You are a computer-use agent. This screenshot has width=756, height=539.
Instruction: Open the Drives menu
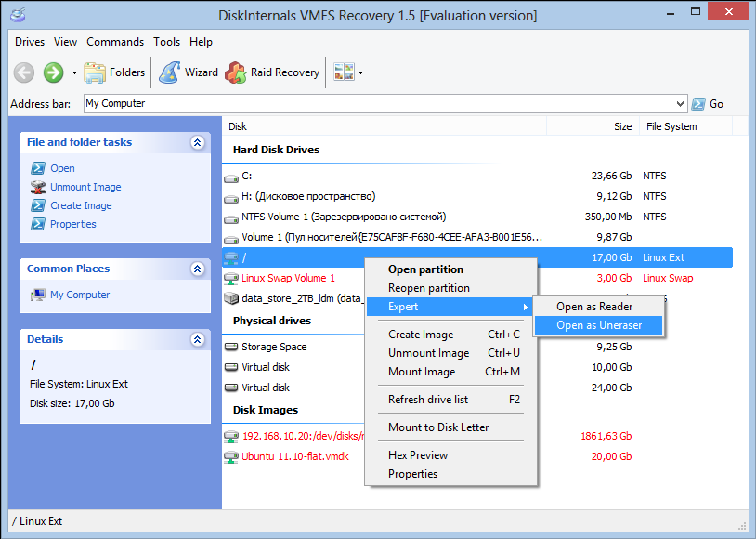click(30, 42)
